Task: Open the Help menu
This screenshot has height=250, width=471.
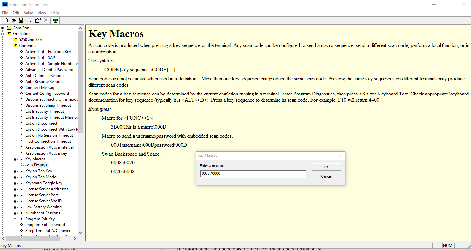Action: point(55,13)
